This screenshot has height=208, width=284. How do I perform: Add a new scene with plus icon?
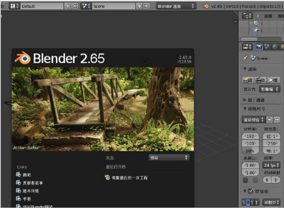point(139,6)
